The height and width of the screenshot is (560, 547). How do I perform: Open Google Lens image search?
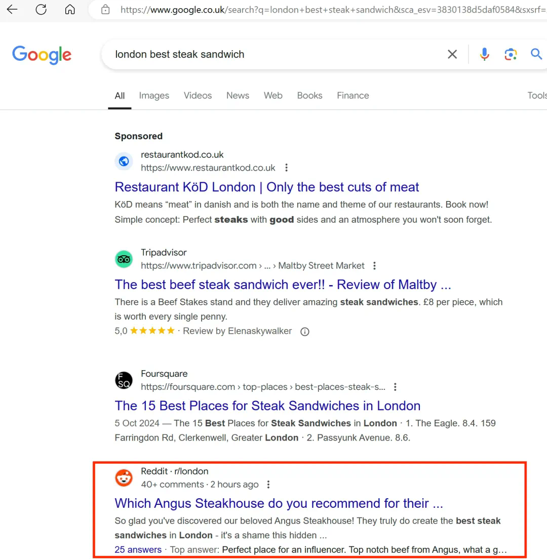click(511, 54)
